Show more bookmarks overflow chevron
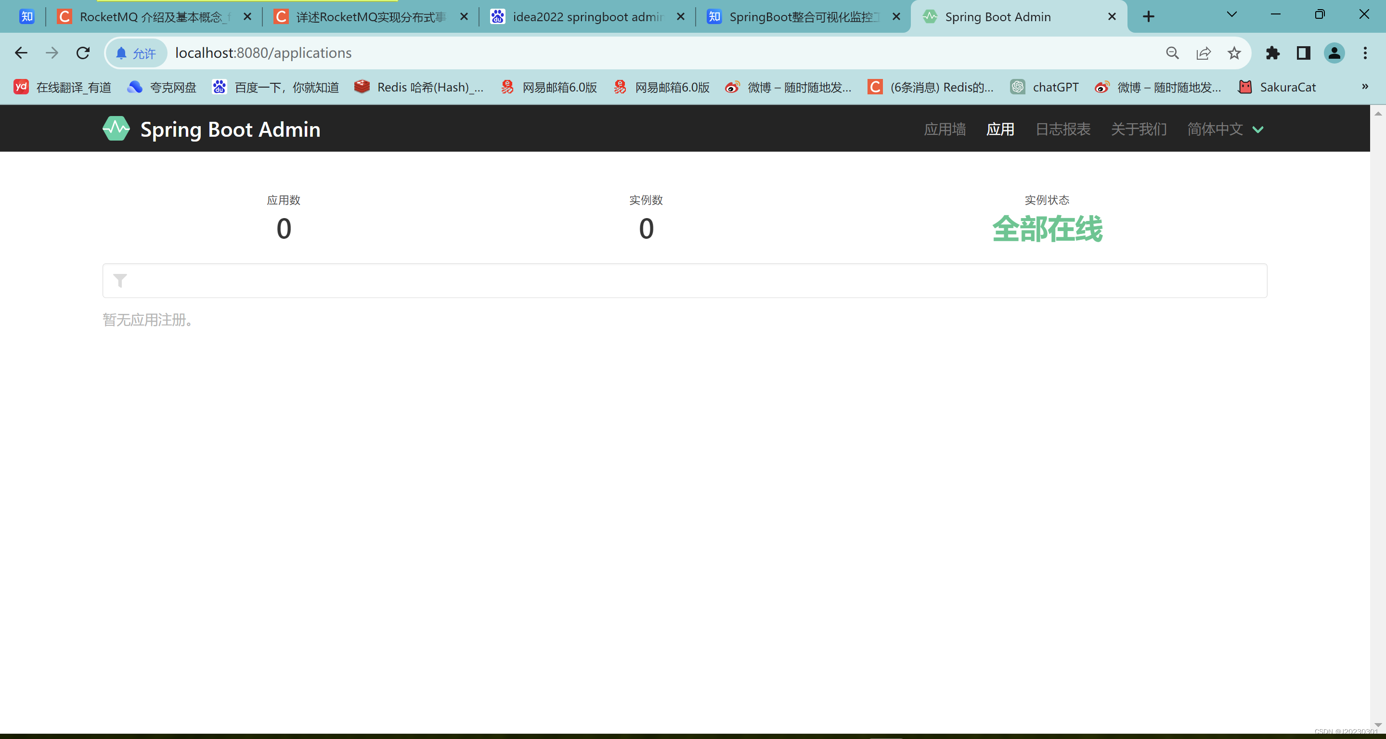Image resolution: width=1386 pixels, height=739 pixels. click(1364, 87)
